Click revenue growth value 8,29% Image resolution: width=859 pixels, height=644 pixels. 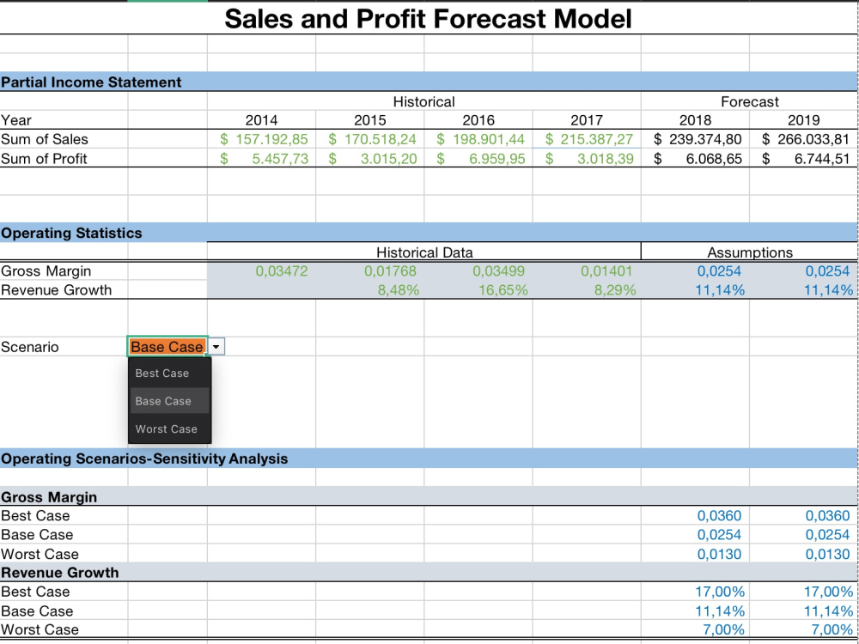pyautogui.click(x=615, y=289)
